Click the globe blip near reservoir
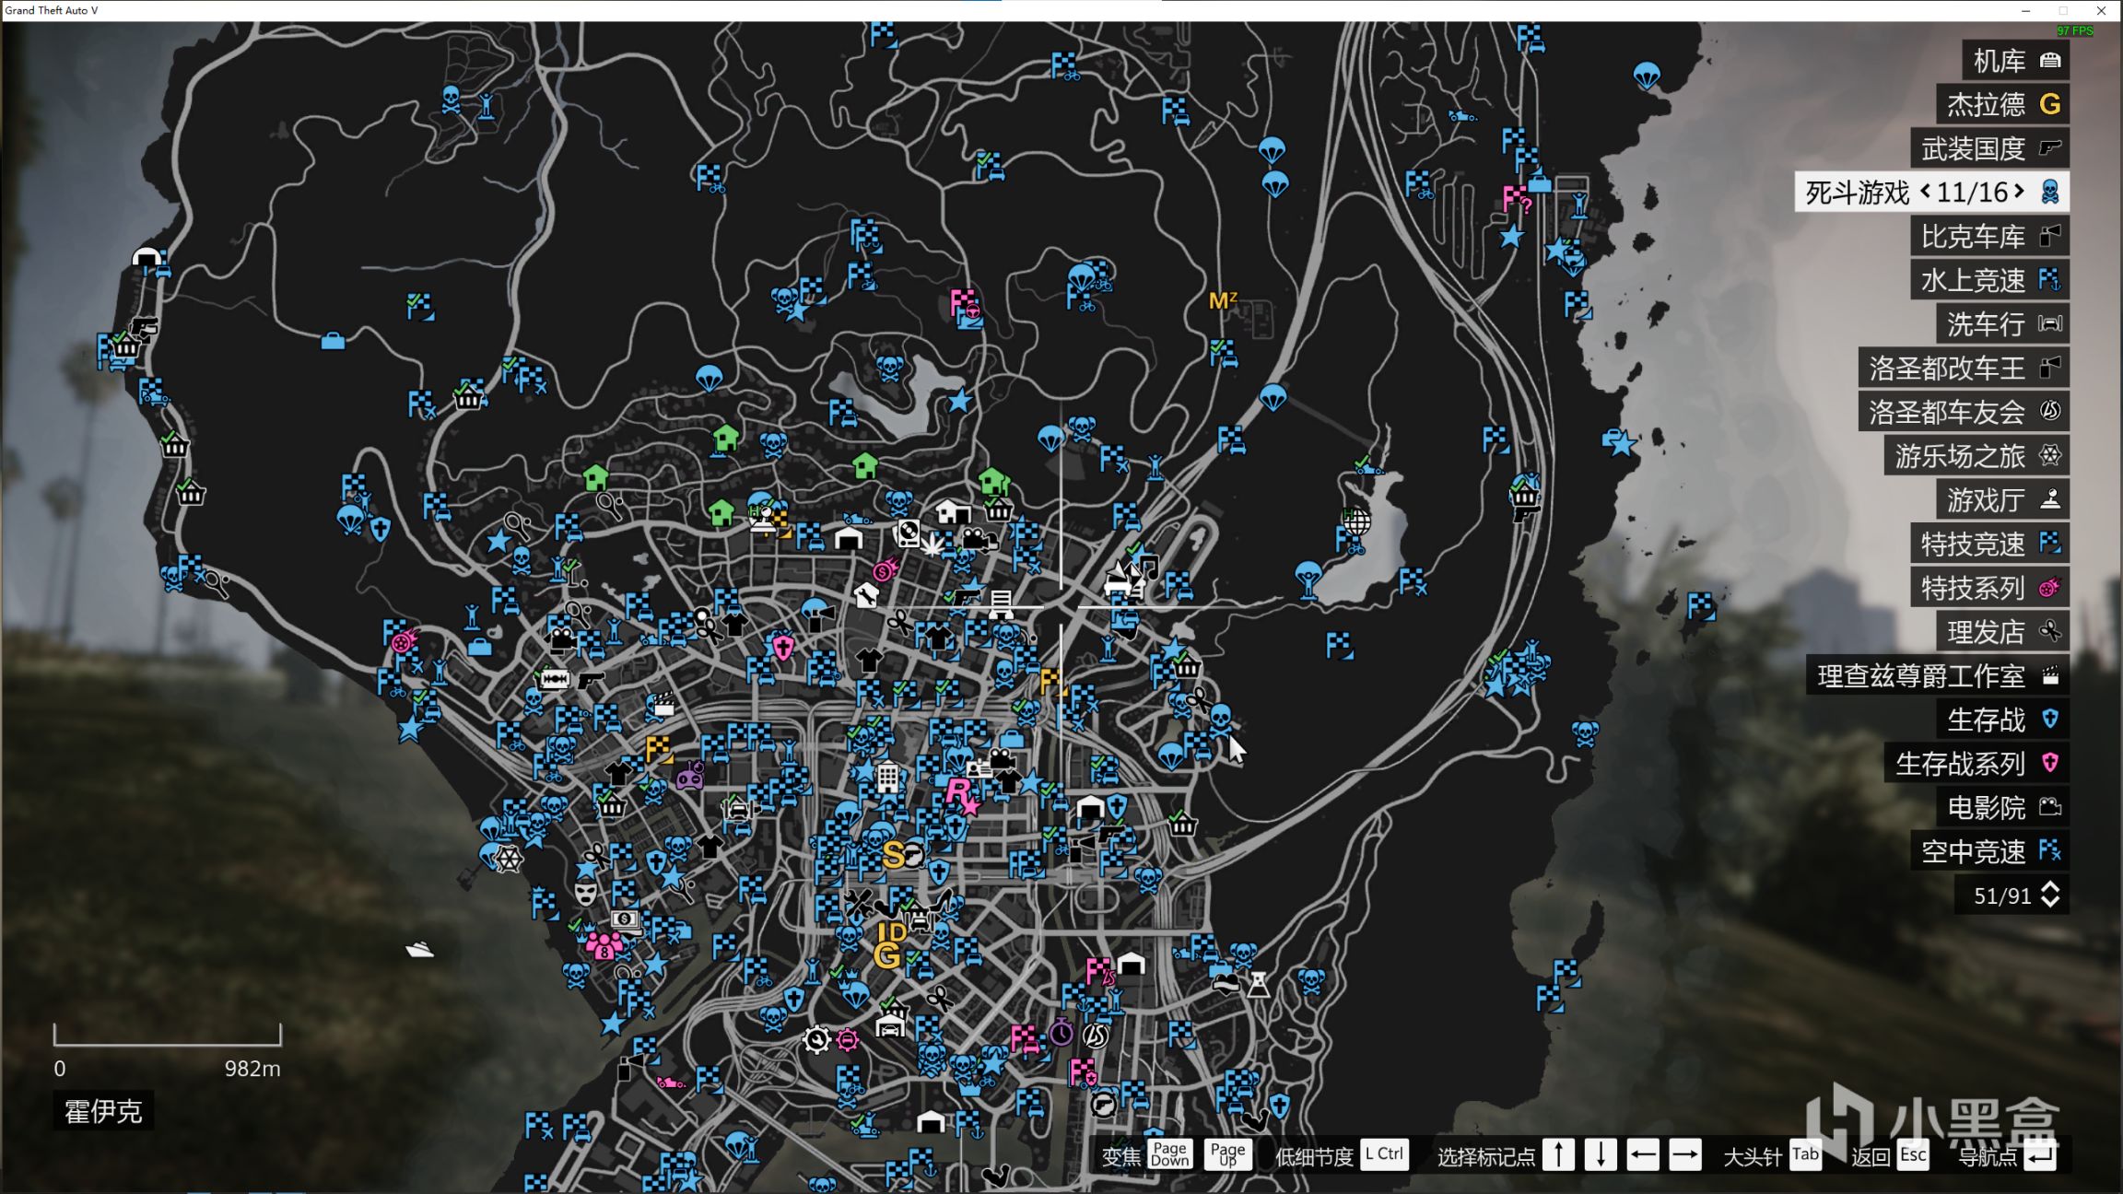Screen dimensions: 2123x1194 tap(1355, 521)
